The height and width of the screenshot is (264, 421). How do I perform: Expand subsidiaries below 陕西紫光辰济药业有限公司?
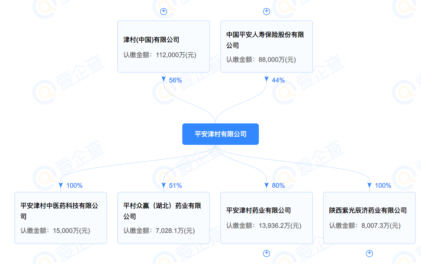(369, 253)
